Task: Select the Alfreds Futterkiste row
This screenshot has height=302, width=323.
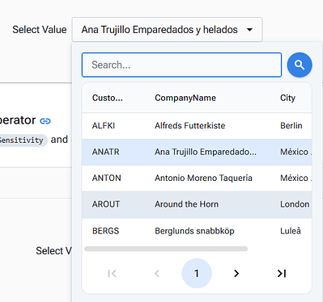Action: 197,126
